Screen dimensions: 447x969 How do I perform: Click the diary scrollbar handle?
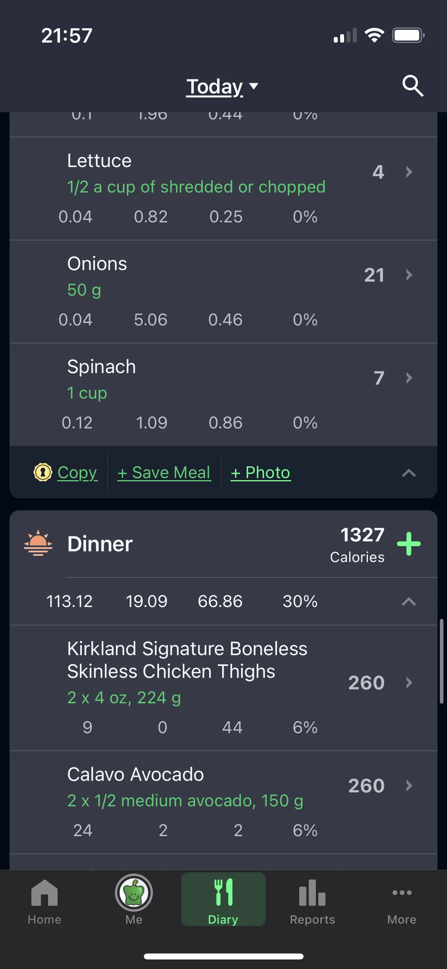pyautogui.click(x=441, y=661)
